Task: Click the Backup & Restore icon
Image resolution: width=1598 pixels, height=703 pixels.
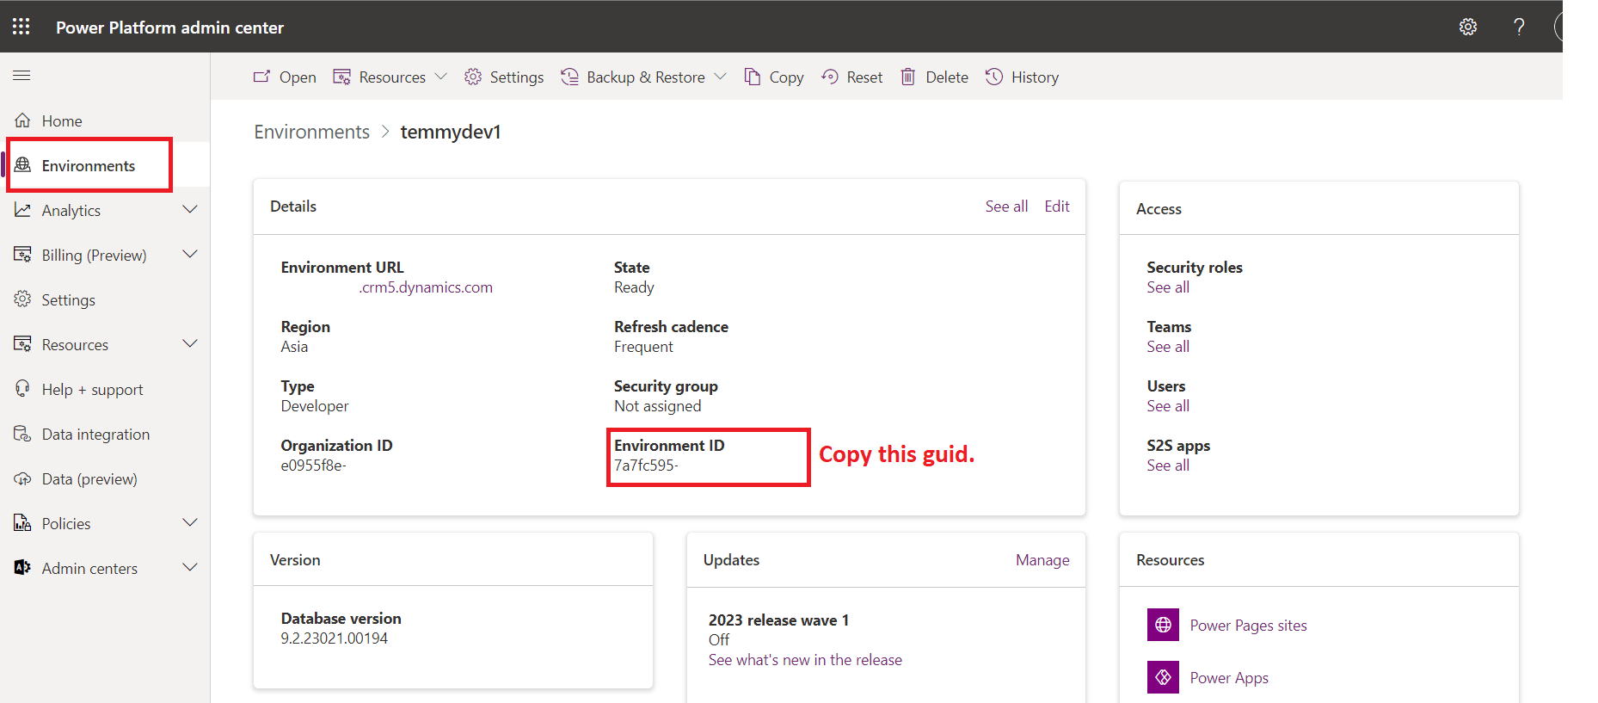Action: 569,77
